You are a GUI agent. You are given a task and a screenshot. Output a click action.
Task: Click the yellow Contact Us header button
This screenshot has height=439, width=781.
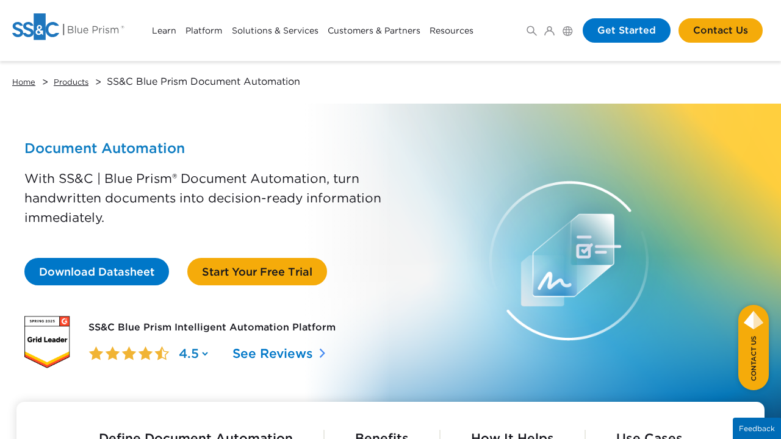click(720, 30)
